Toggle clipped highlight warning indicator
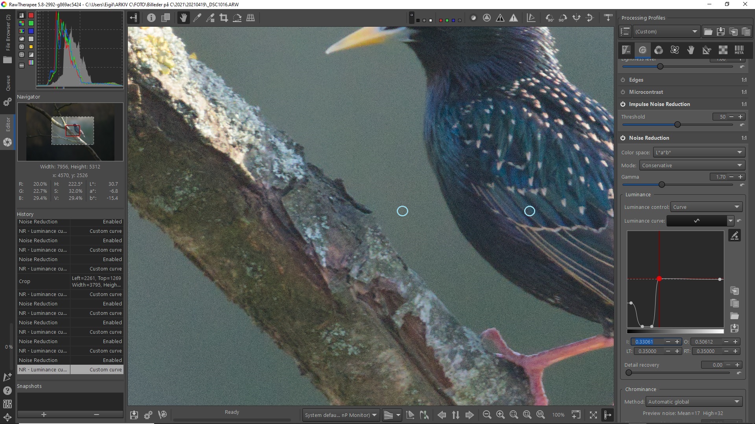 (514, 18)
